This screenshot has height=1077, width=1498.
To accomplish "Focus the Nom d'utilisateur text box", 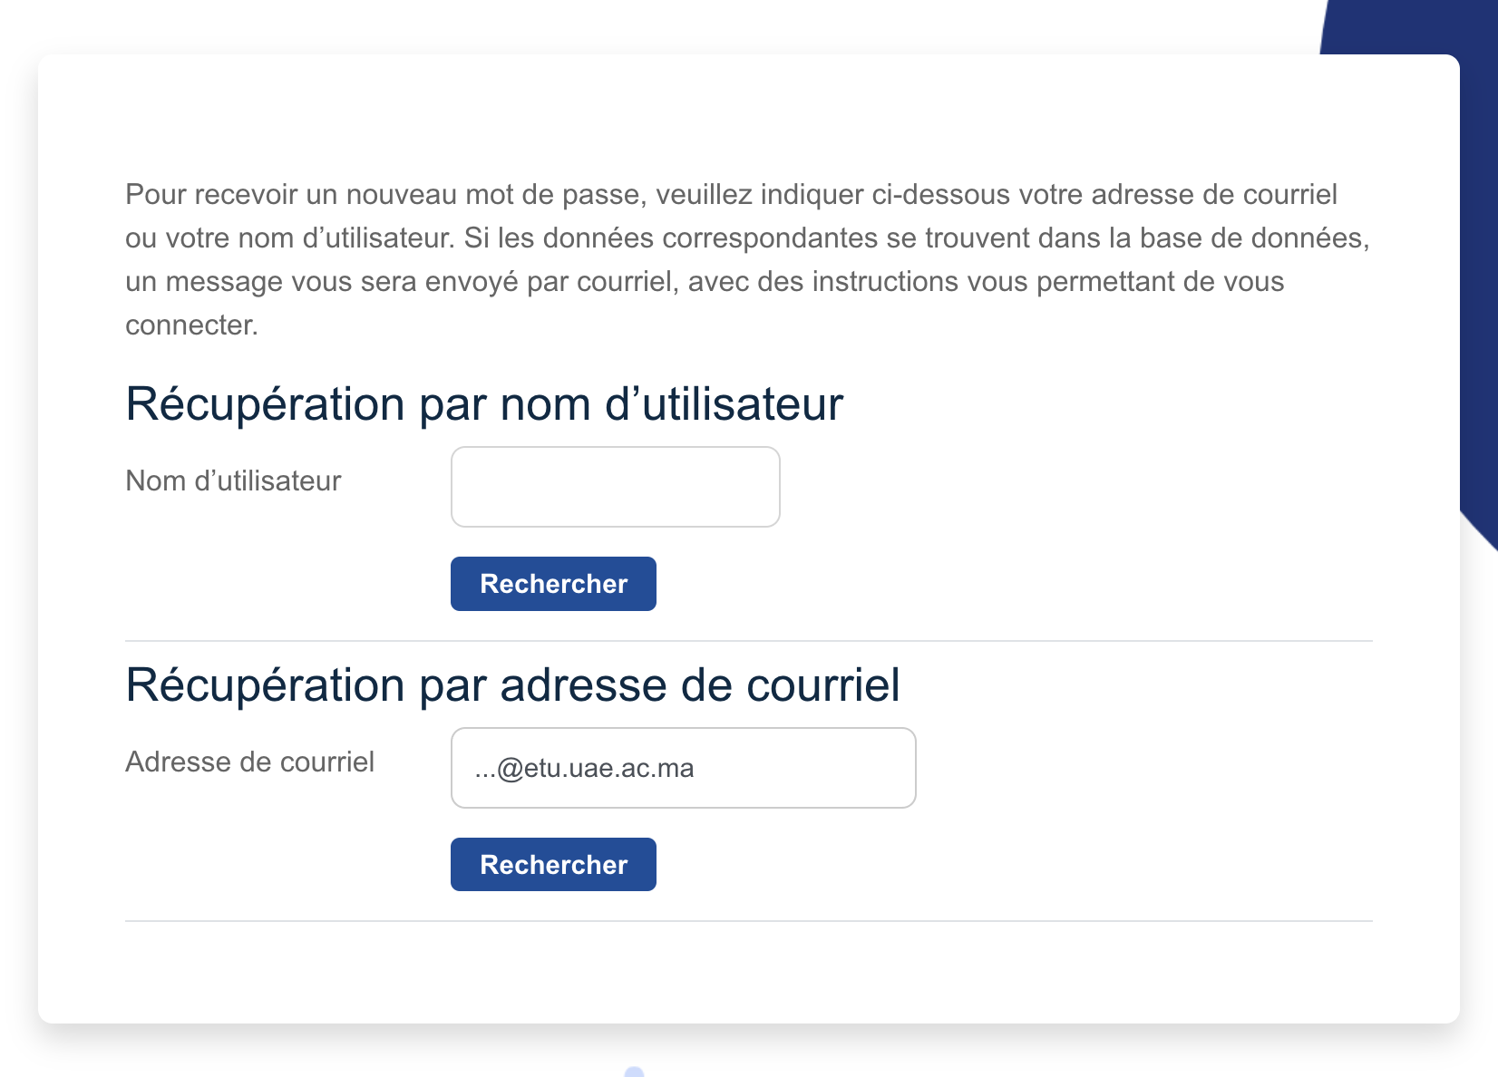I will (615, 487).
